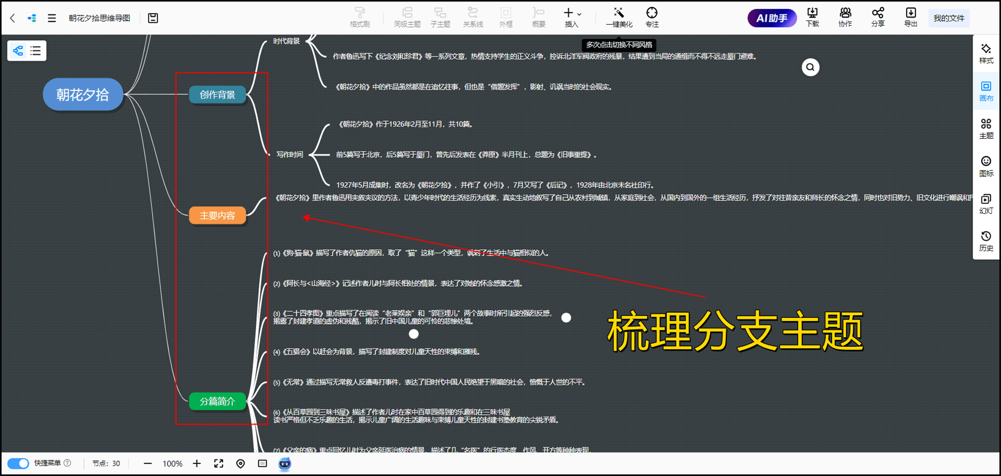Viewport: 1001px width, 476px height.
Task: Open the 协作 collaboration option
Action: (x=845, y=18)
